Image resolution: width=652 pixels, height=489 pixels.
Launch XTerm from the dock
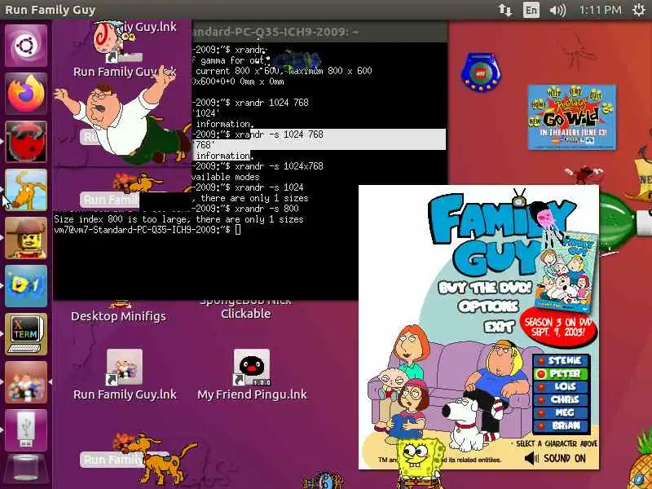pyautogui.click(x=26, y=334)
